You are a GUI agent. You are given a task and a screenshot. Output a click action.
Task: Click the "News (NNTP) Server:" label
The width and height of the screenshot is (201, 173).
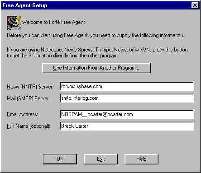coord(30,87)
